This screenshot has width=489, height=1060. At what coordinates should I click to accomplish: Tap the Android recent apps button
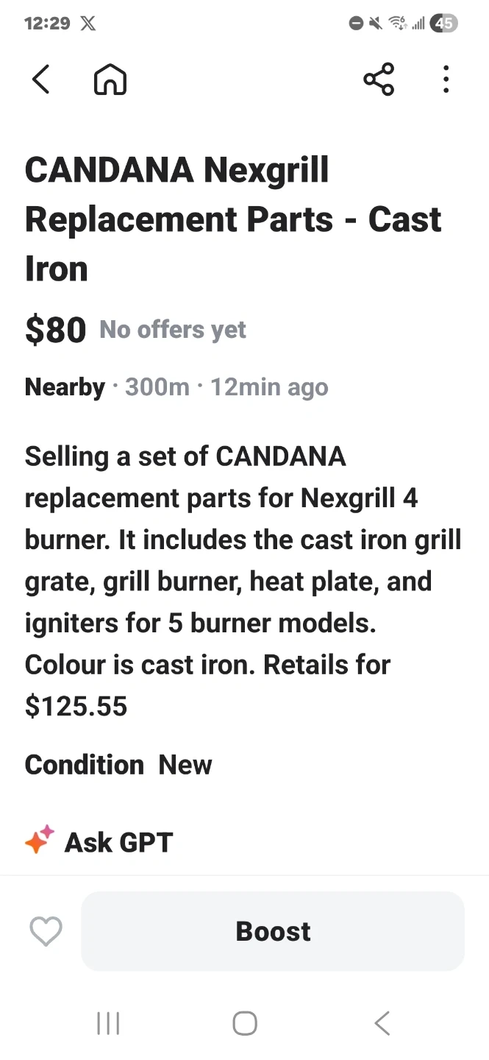pos(108,1023)
